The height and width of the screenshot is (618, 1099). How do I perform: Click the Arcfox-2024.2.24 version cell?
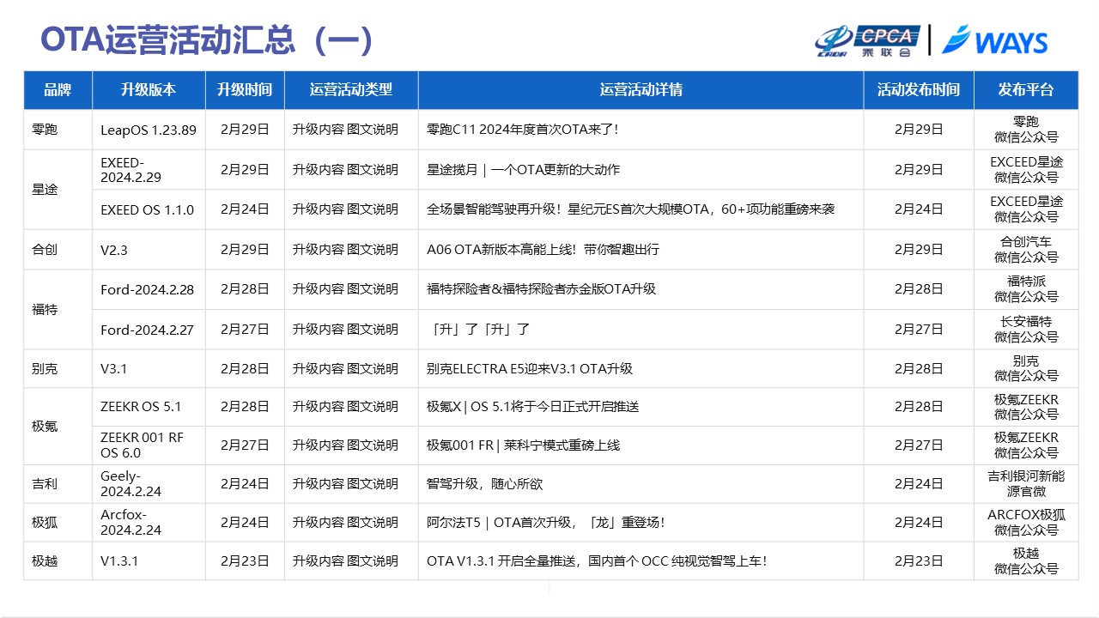coord(149,522)
